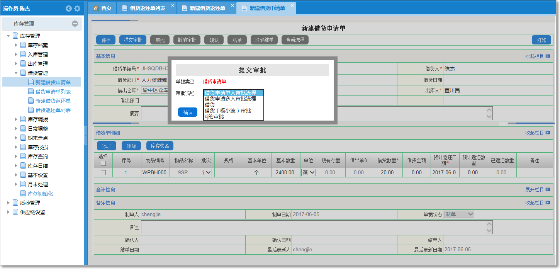Open the 单位 dropdown showing 箱
This screenshot has height=269, width=560.
pos(308,173)
